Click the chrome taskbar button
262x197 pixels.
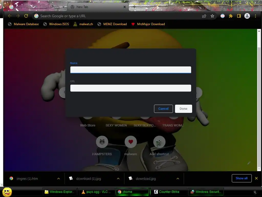132,192
